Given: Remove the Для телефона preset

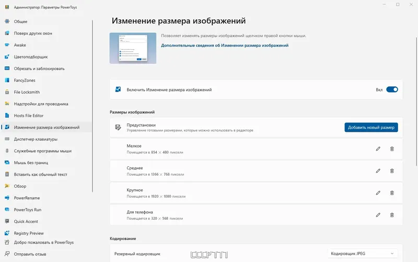Looking at the screenshot, I should click(392, 215).
